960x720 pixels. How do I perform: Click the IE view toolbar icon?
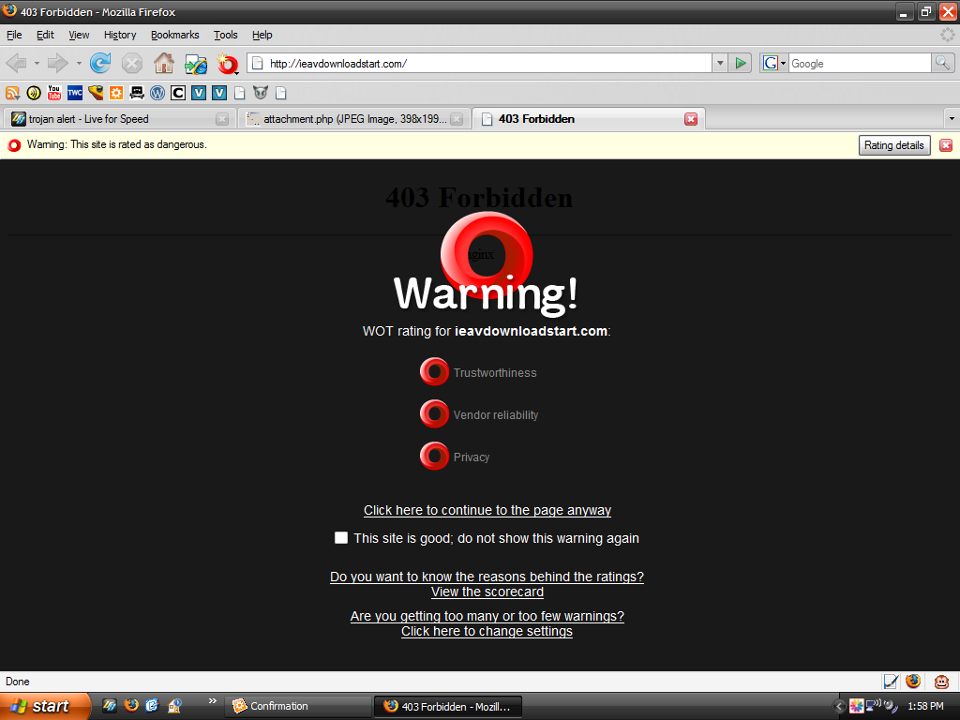point(196,64)
